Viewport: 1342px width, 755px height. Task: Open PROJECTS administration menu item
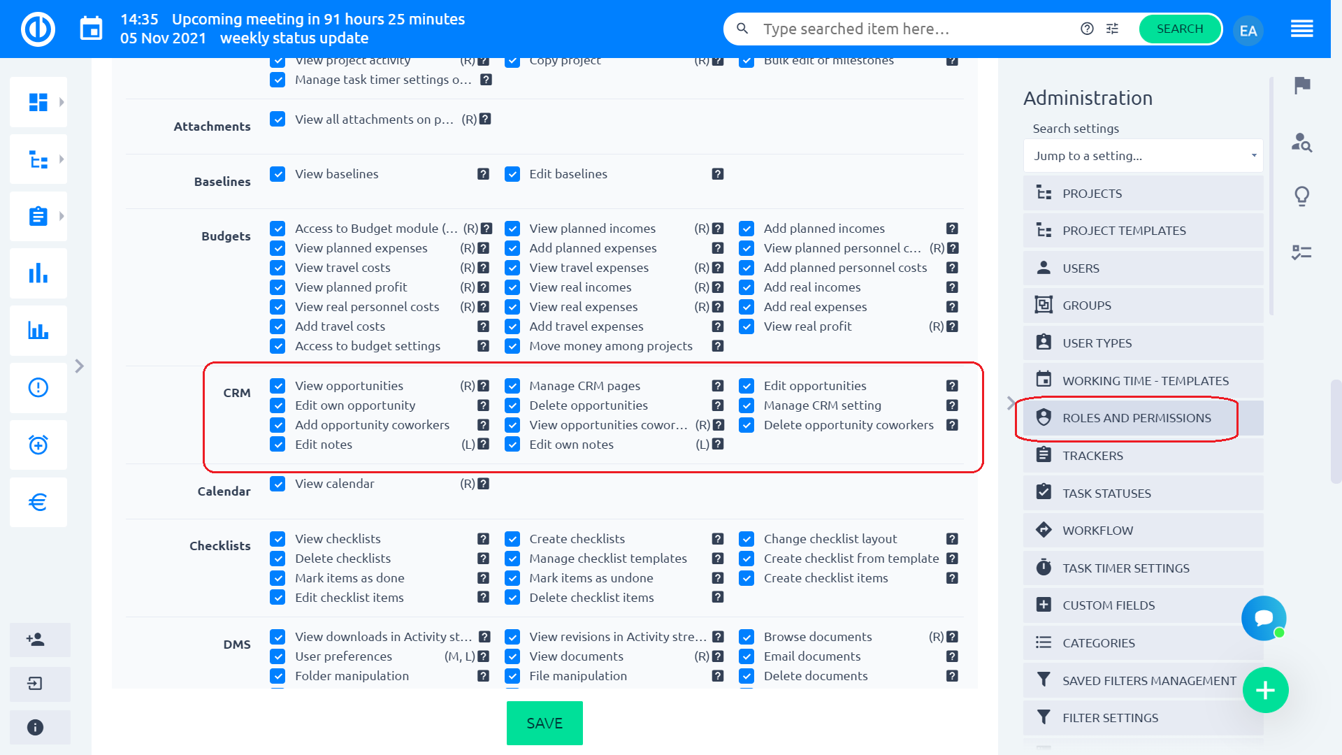click(1143, 194)
